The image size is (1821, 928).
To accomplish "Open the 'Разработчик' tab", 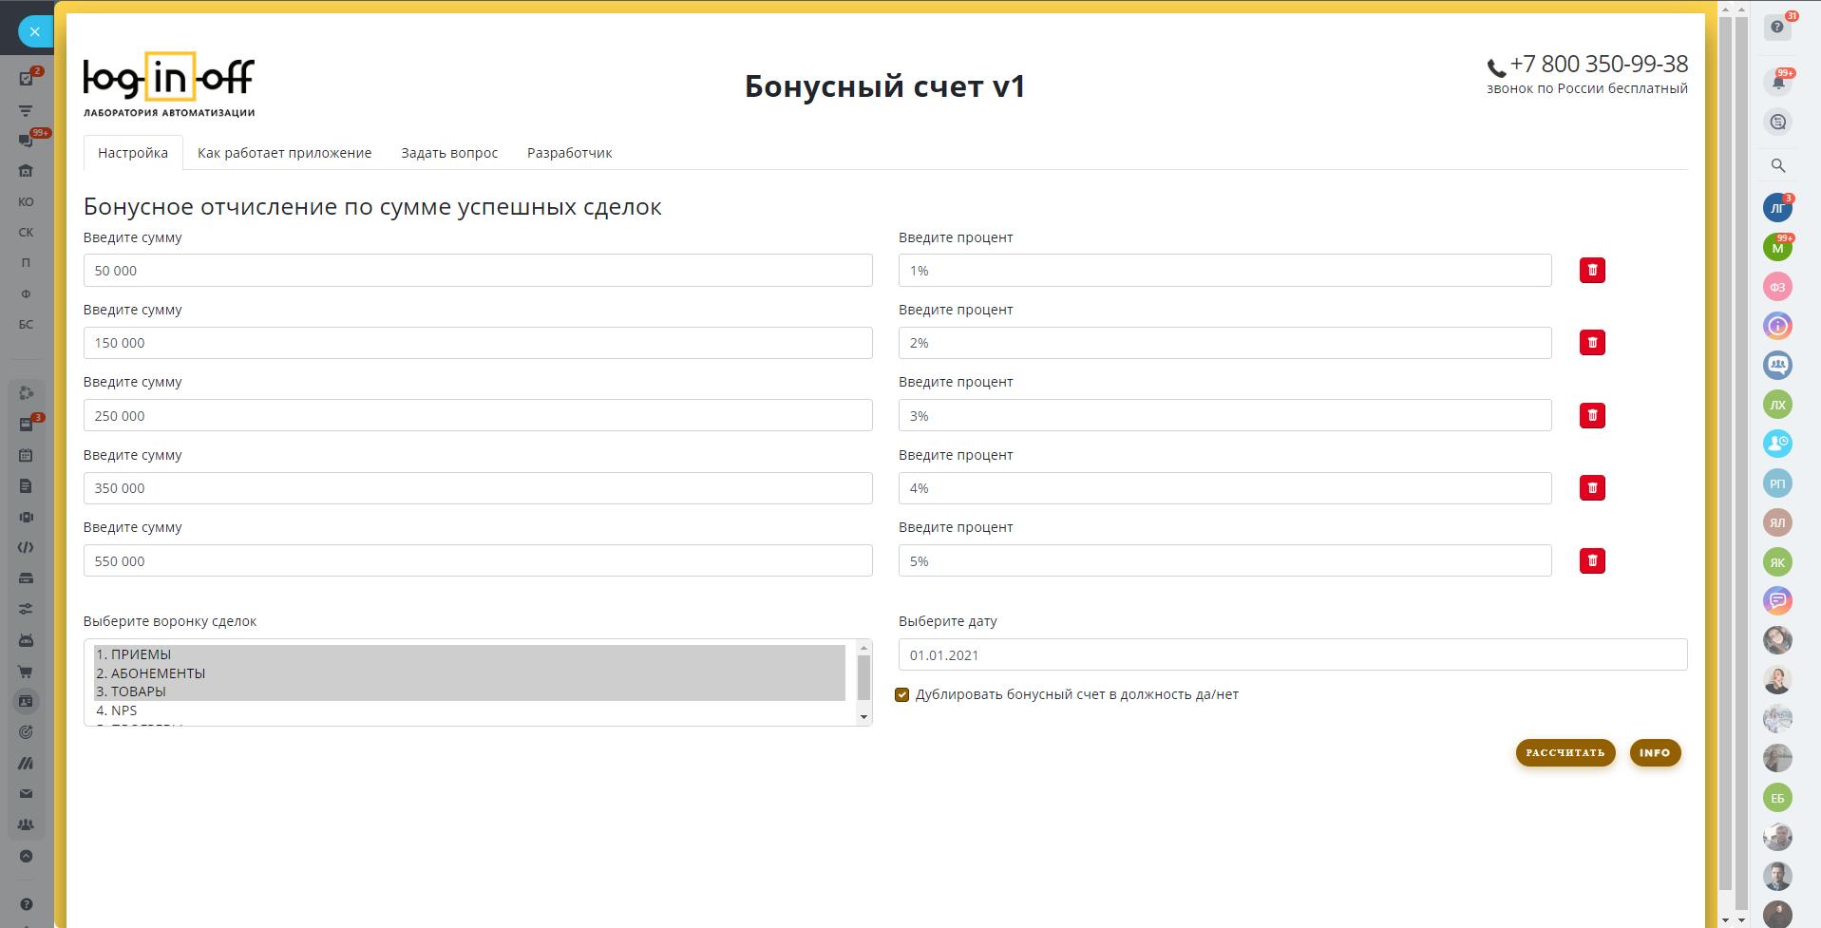I will (569, 153).
